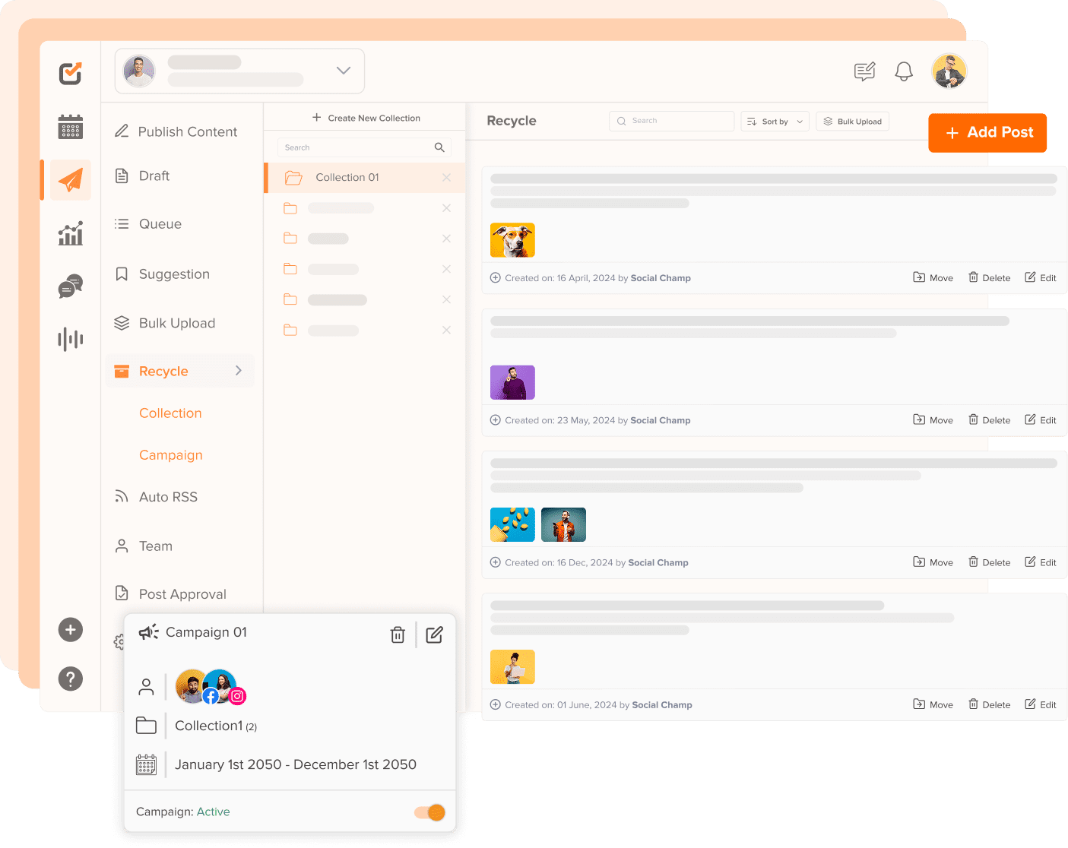Toggle the Campaign Active switch
Image resolution: width=1068 pixels, height=848 pixels.
click(429, 812)
